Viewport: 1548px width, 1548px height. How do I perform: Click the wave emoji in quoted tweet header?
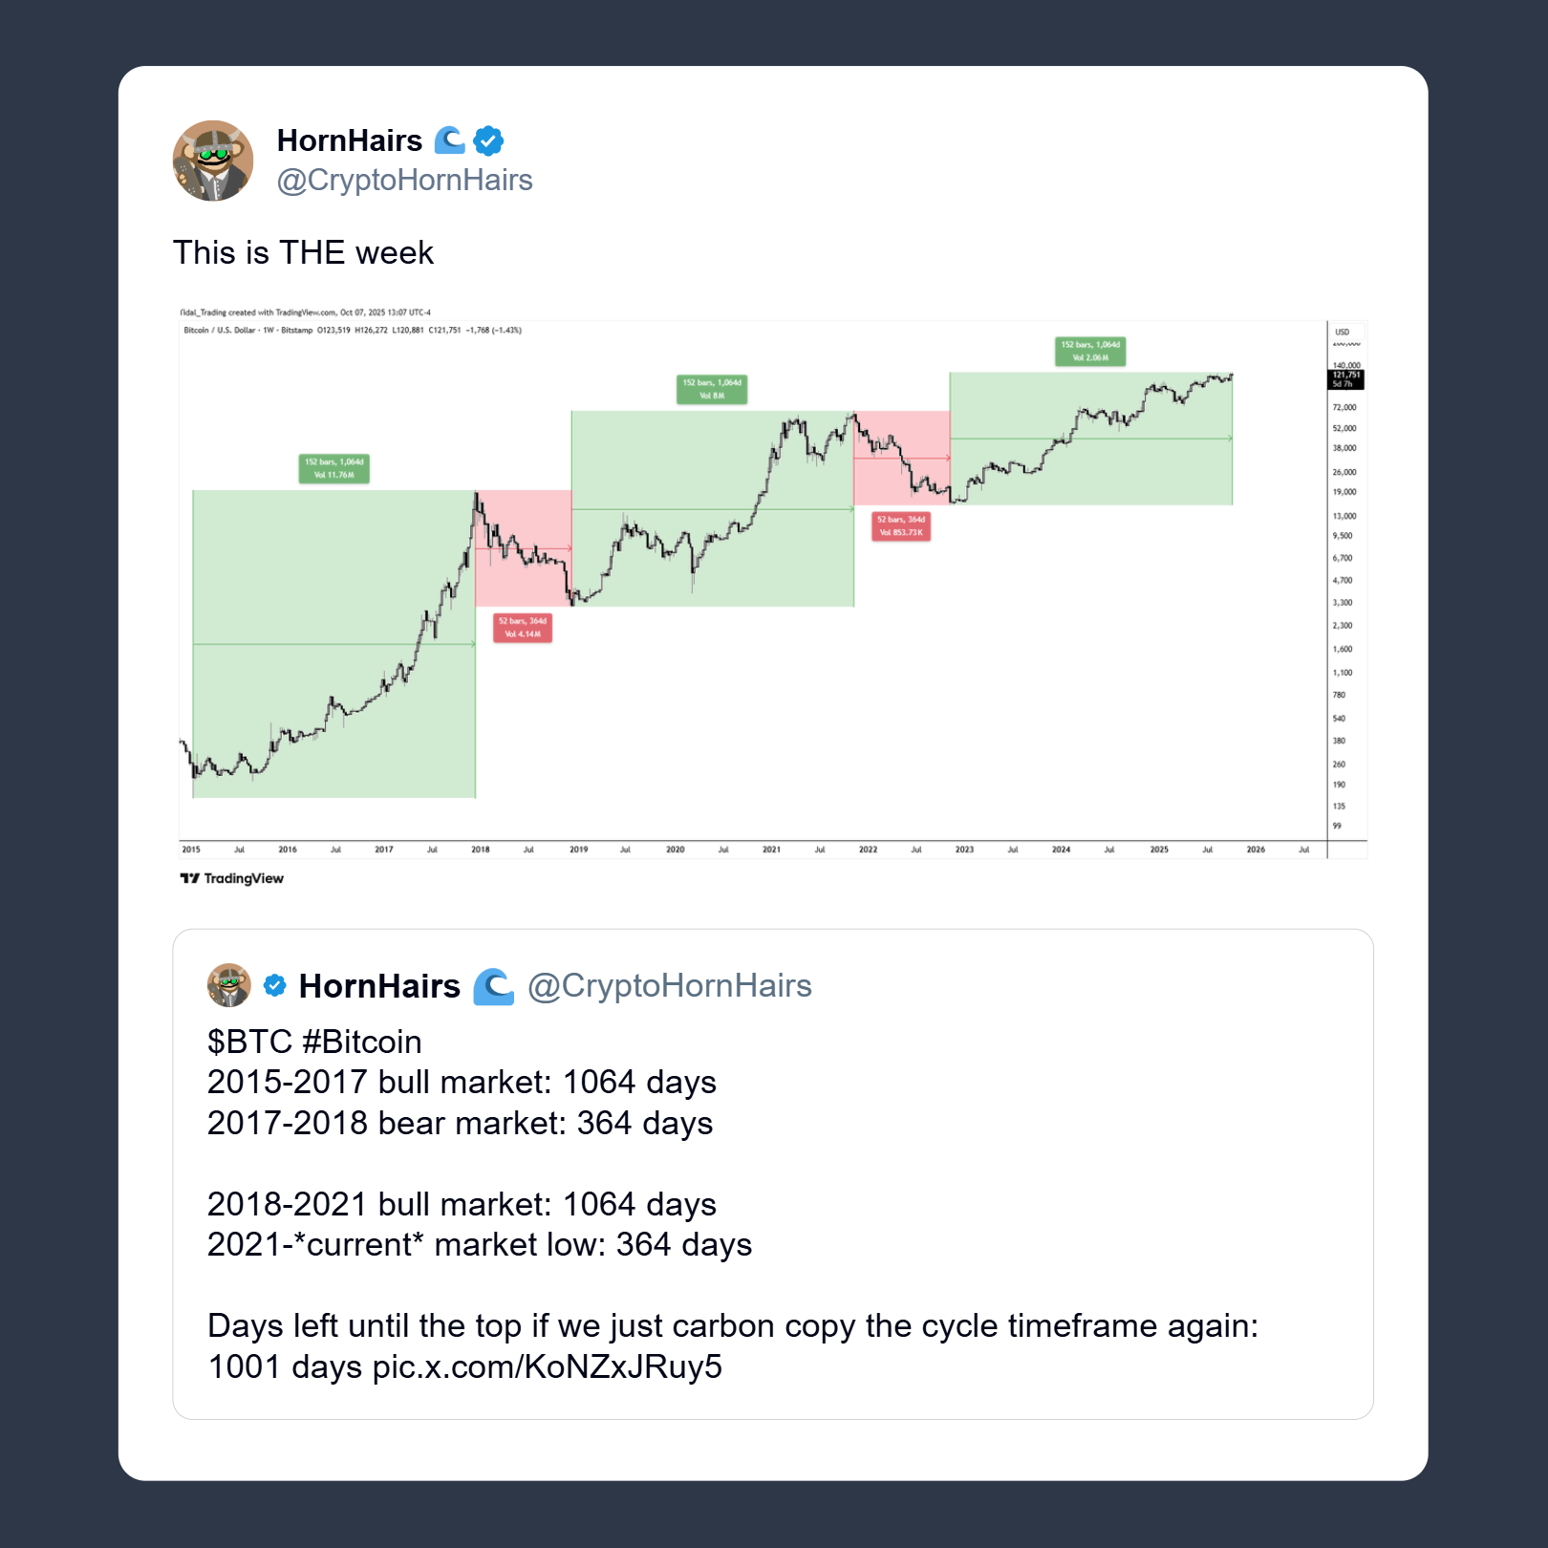click(494, 986)
